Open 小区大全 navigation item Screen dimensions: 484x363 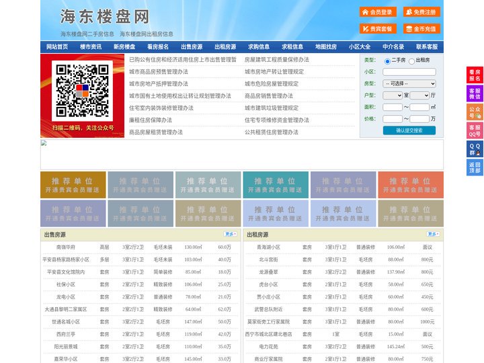360,47
